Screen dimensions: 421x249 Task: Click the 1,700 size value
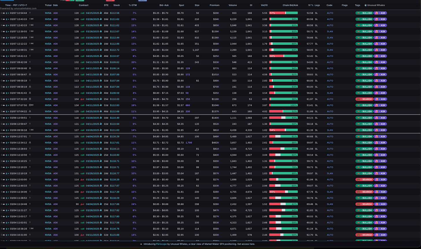coord(189,142)
